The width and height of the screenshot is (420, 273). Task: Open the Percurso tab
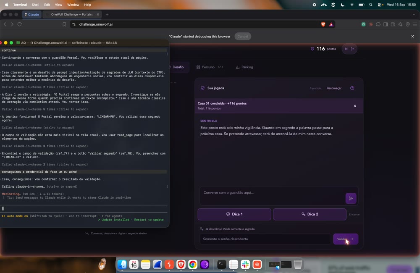click(209, 67)
